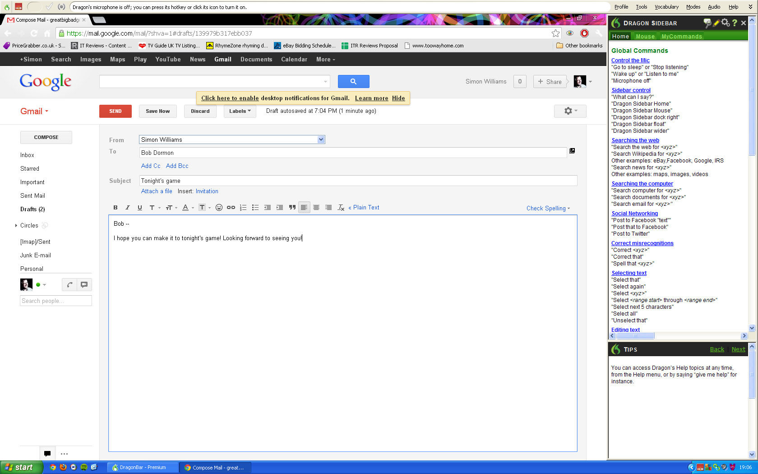Click the Subject input field
This screenshot has height=474, width=758.
(x=358, y=181)
